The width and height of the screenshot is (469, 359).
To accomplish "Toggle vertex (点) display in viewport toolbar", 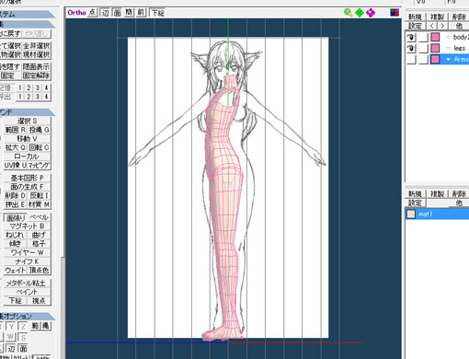I will 93,13.
